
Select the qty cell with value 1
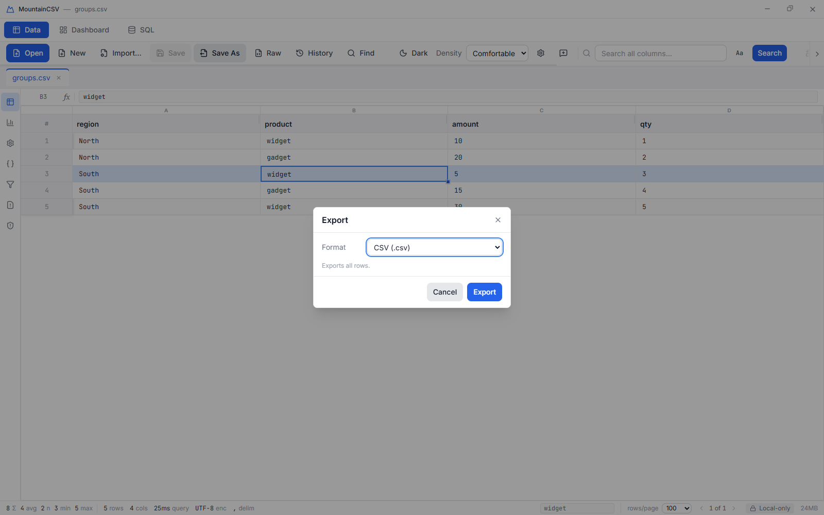(729, 141)
